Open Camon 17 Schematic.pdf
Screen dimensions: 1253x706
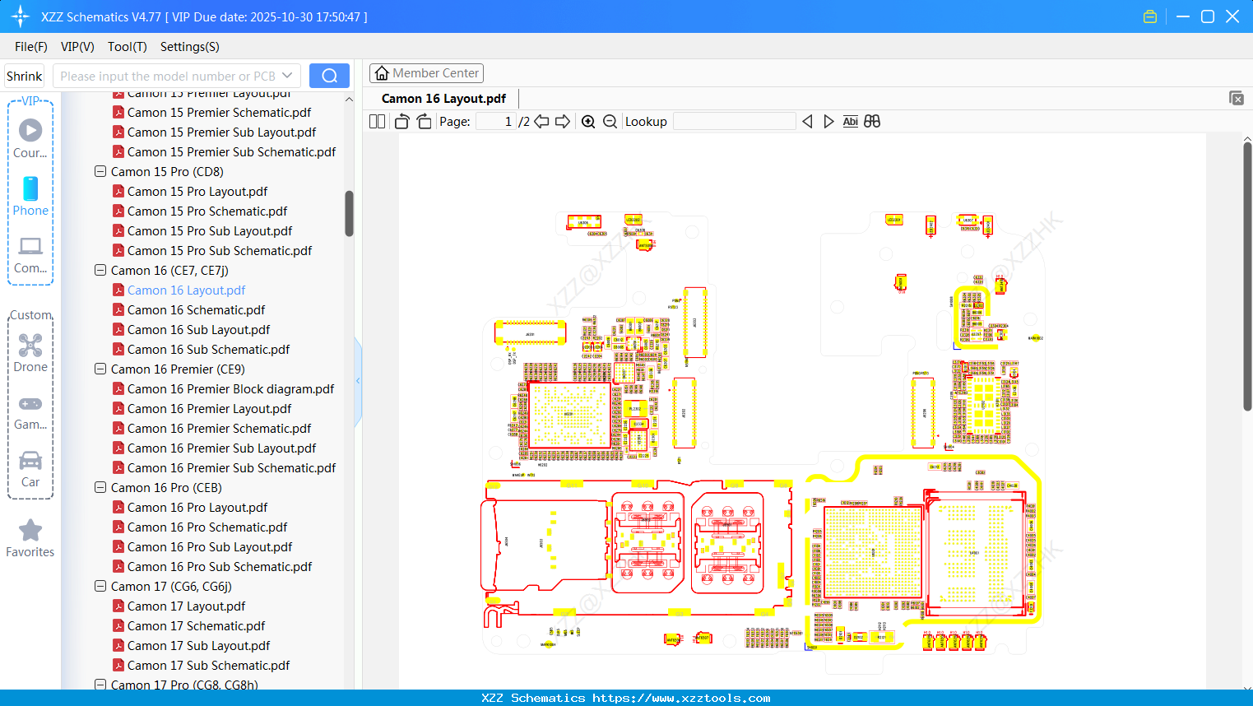[196, 625]
